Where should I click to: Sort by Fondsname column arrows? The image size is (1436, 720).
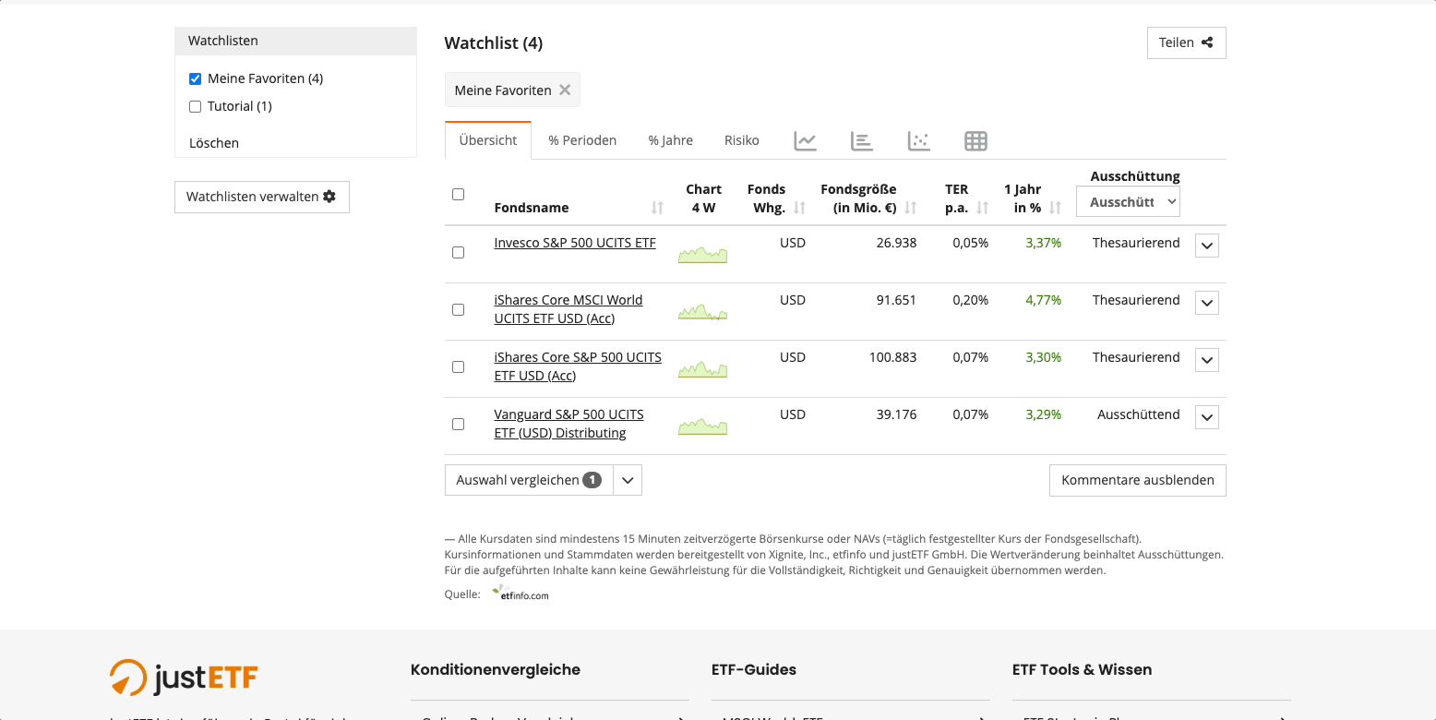point(657,208)
